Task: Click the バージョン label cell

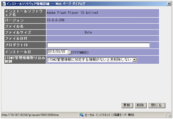Action: [25, 20]
